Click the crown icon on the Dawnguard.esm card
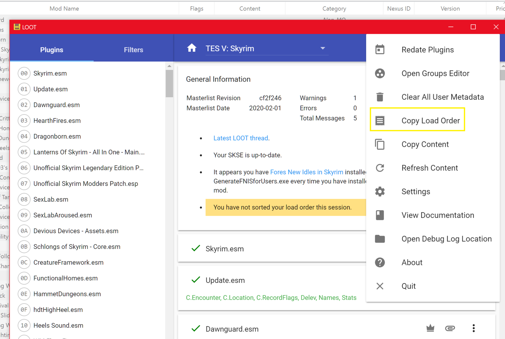The image size is (505, 339). (x=430, y=328)
